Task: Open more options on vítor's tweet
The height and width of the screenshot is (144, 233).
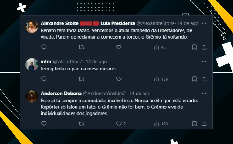Action: [204, 62]
